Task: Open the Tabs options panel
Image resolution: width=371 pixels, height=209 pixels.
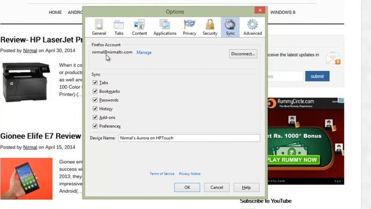Action: pos(119,27)
